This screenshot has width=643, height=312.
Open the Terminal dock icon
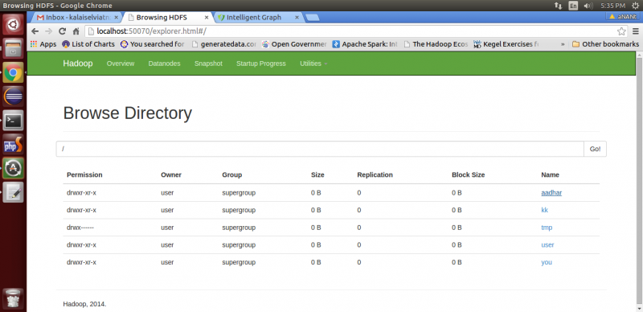pos(13,121)
